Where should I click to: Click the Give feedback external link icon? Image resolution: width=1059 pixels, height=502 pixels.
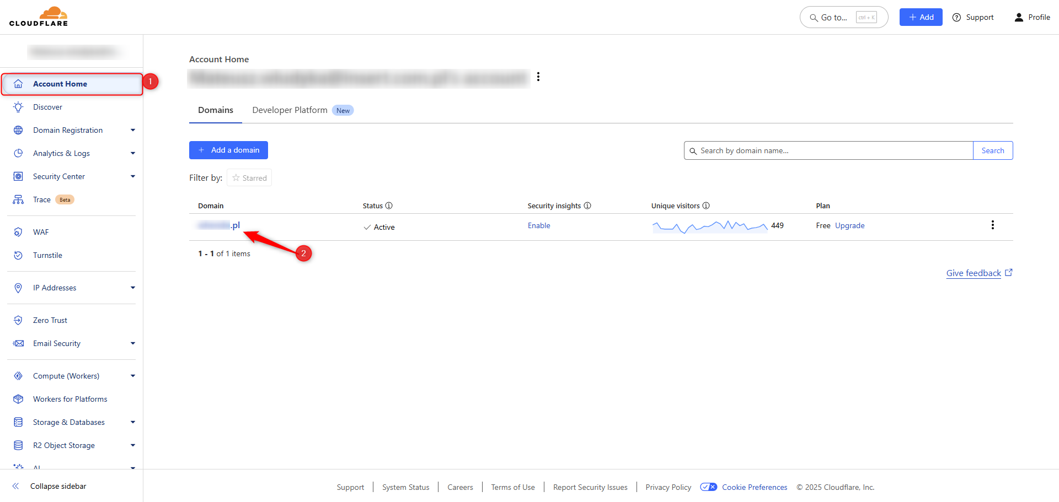[1009, 272]
